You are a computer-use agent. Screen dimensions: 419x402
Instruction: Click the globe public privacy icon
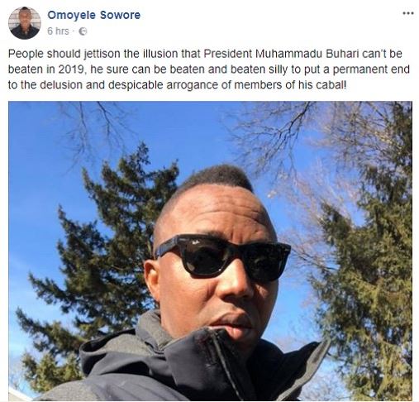coord(83,31)
